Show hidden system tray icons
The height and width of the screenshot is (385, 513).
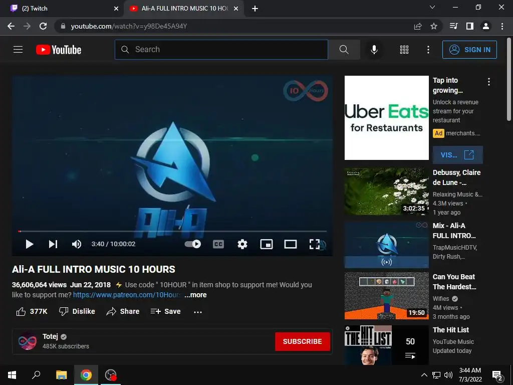pyautogui.click(x=424, y=375)
